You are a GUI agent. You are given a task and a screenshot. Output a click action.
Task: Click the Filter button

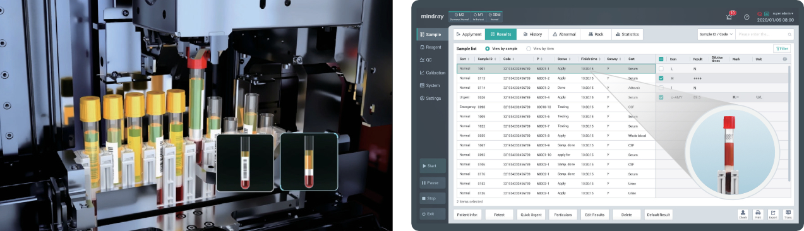click(781, 49)
